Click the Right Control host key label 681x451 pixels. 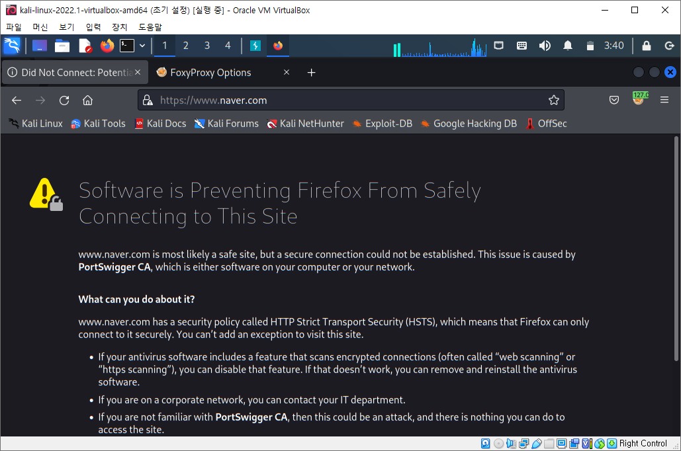tap(643, 443)
